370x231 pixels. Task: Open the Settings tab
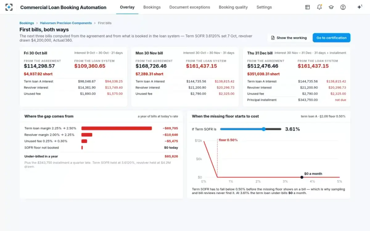pos(264,7)
